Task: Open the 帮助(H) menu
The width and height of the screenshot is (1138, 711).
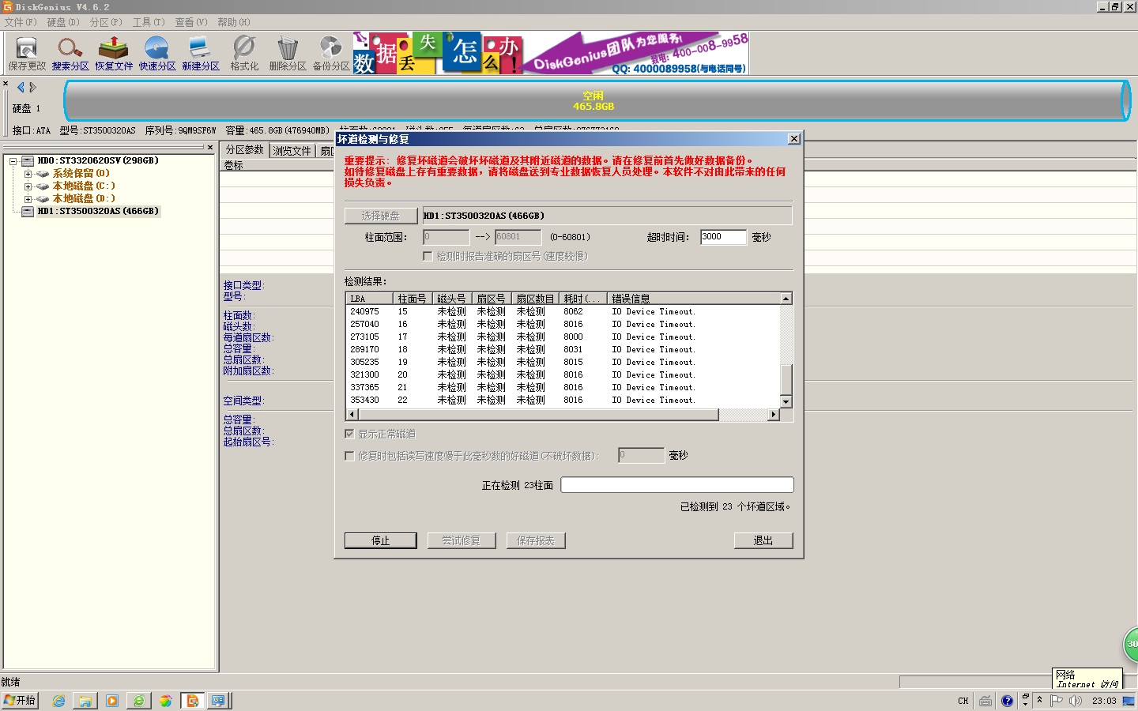Action: point(234,22)
